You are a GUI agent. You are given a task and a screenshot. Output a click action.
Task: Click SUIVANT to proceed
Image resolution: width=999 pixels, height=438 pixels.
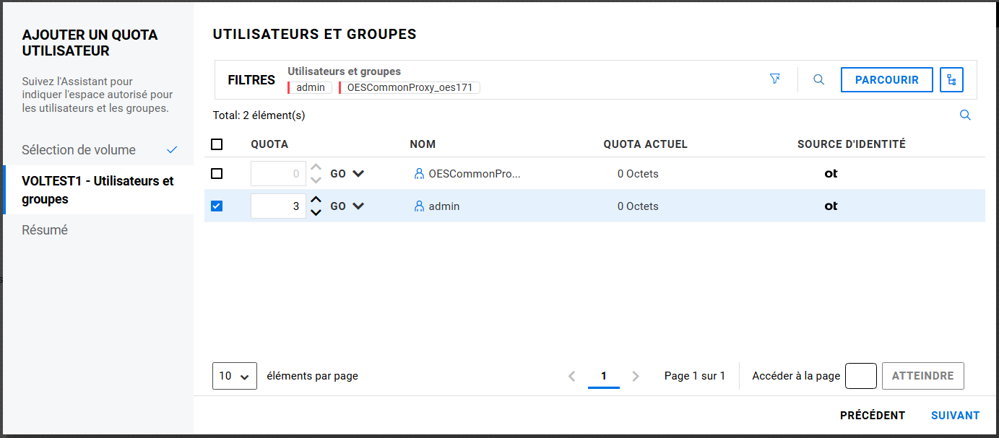point(955,416)
